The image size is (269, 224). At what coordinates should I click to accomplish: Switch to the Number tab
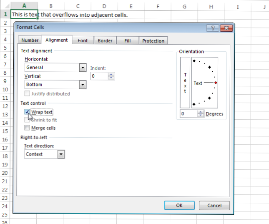(x=30, y=40)
